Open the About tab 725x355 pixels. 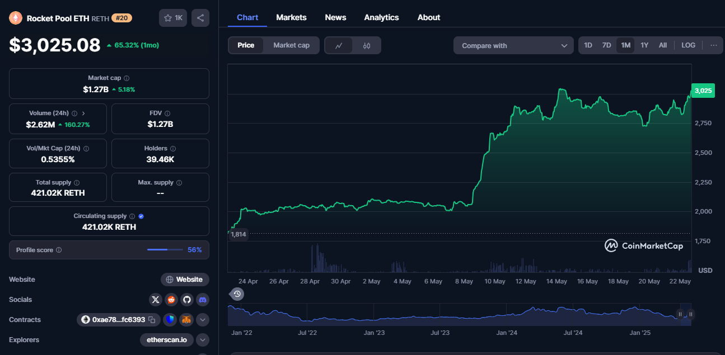tap(429, 17)
